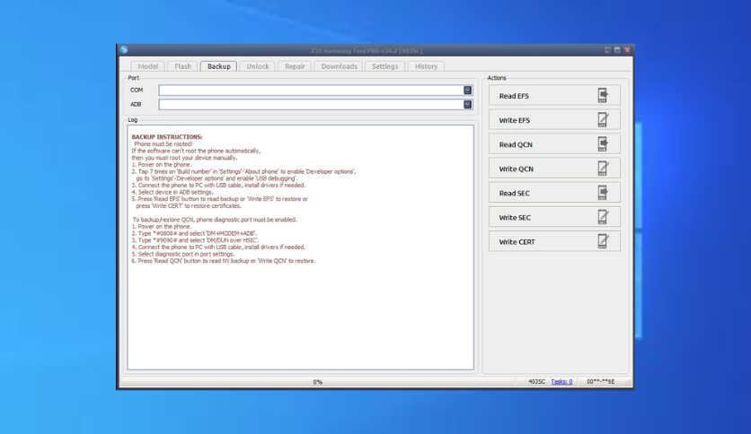Click the Write CERT button label
Image resolution: width=751 pixels, height=434 pixels.
pyautogui.click(x=517, y=242)
